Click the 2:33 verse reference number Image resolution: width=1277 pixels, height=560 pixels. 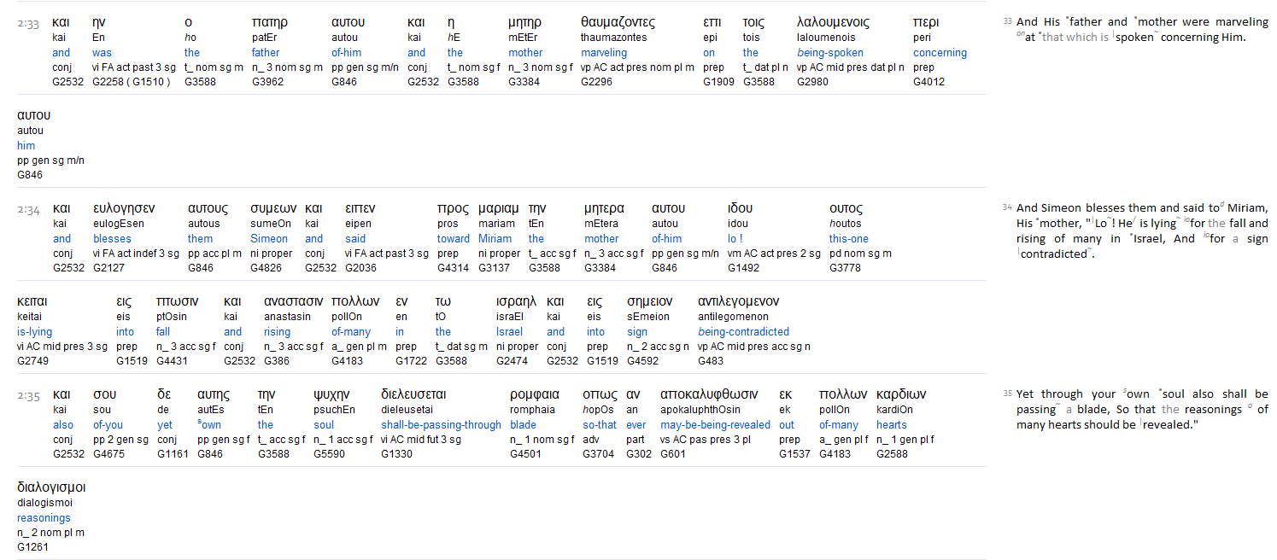click(x=28, y=24)
